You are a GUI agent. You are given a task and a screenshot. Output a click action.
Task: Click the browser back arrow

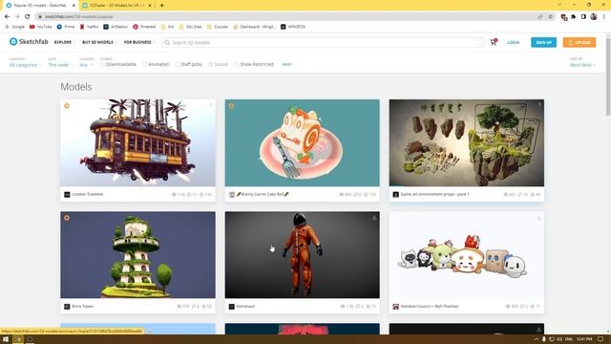(x=7, y=16)
